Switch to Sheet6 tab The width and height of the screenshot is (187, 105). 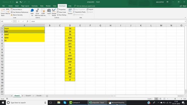pyautogui.click(x=39, y=96)
